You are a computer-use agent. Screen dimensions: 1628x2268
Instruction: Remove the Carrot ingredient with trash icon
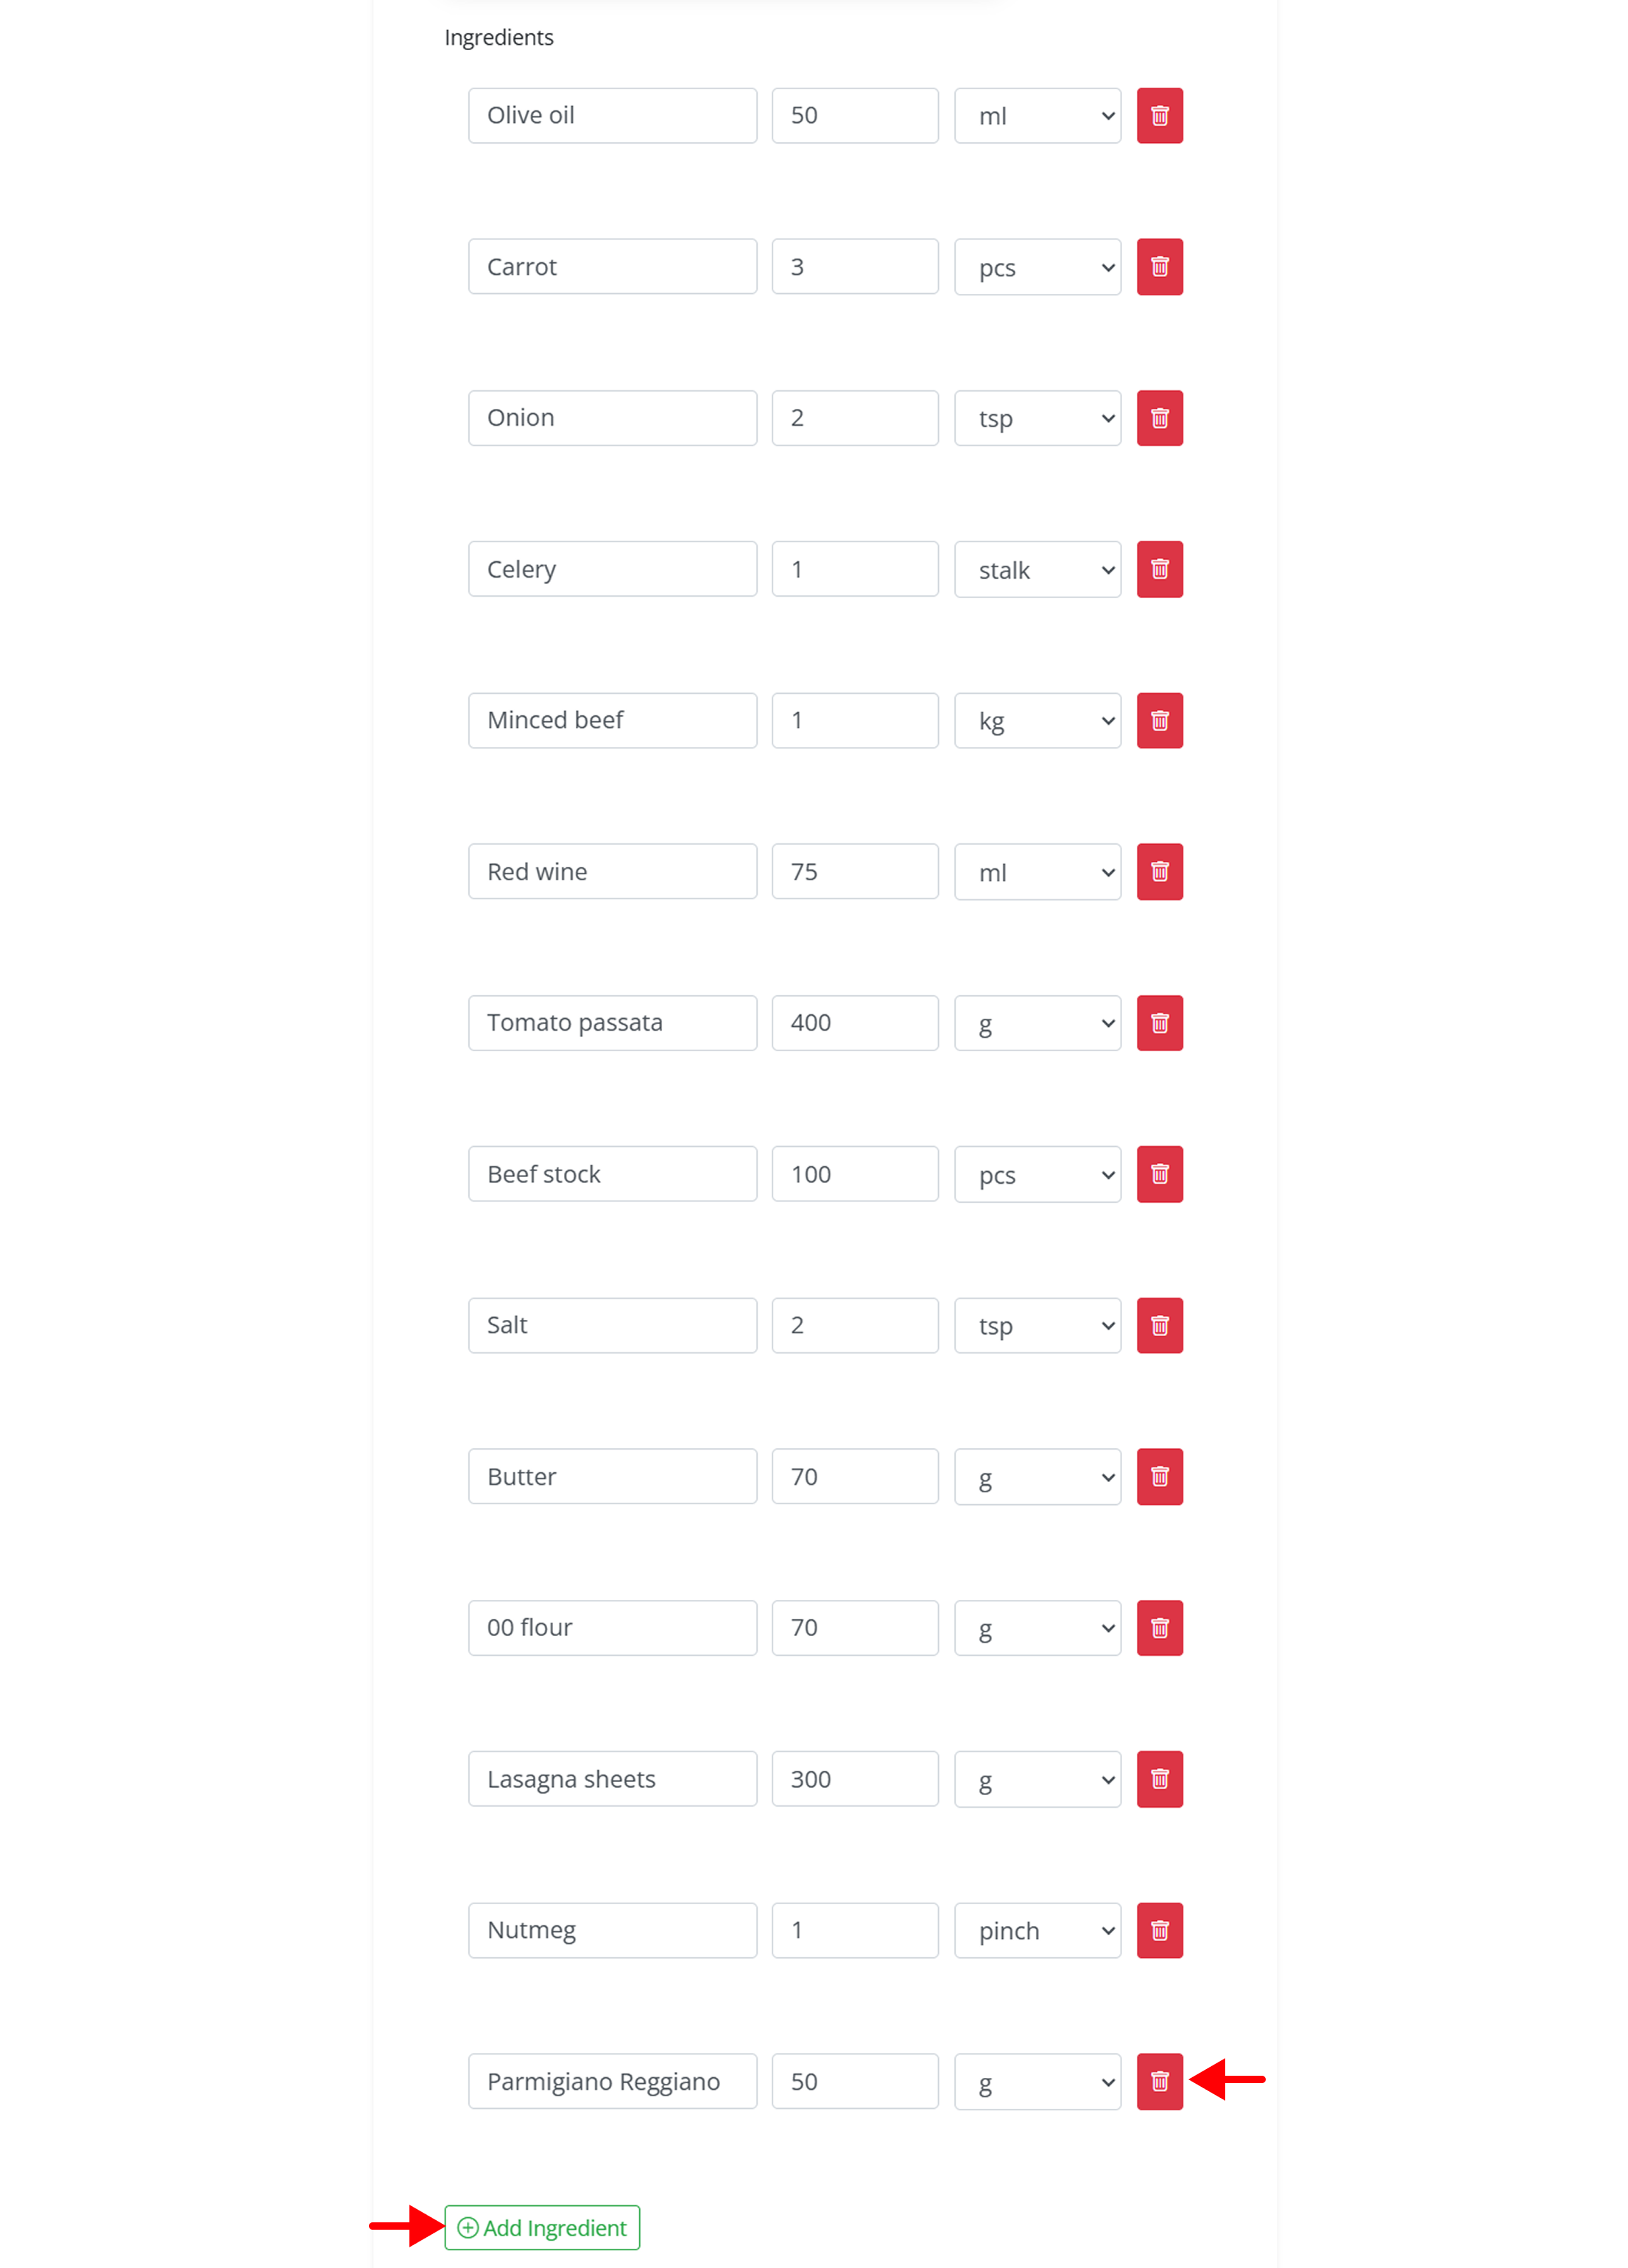point(1159,267)
